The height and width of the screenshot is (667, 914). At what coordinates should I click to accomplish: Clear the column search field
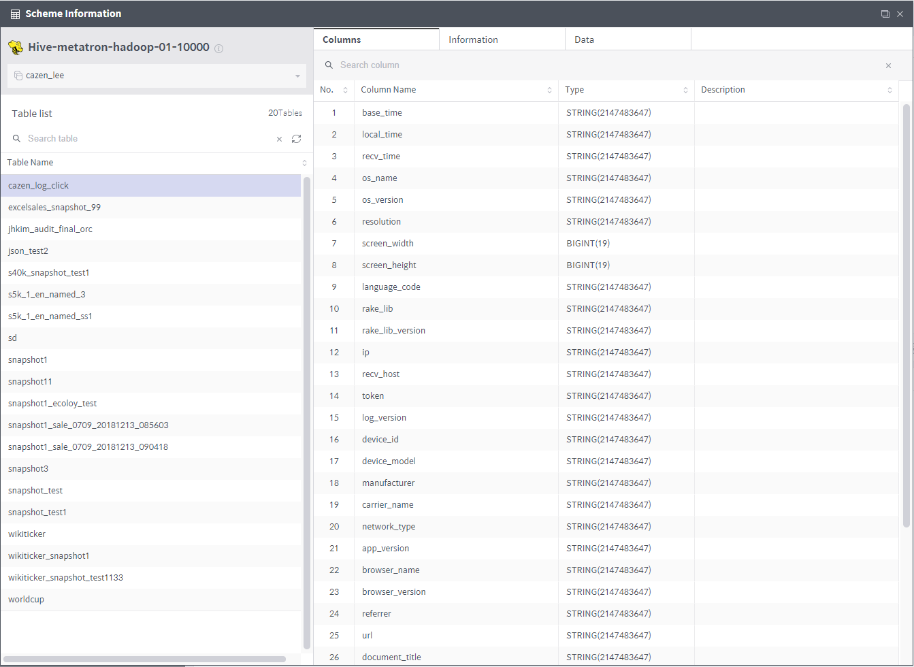click(888, 65)
